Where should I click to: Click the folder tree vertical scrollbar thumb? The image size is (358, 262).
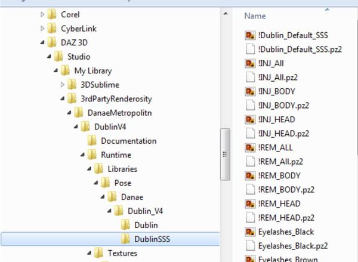(225, 155)
